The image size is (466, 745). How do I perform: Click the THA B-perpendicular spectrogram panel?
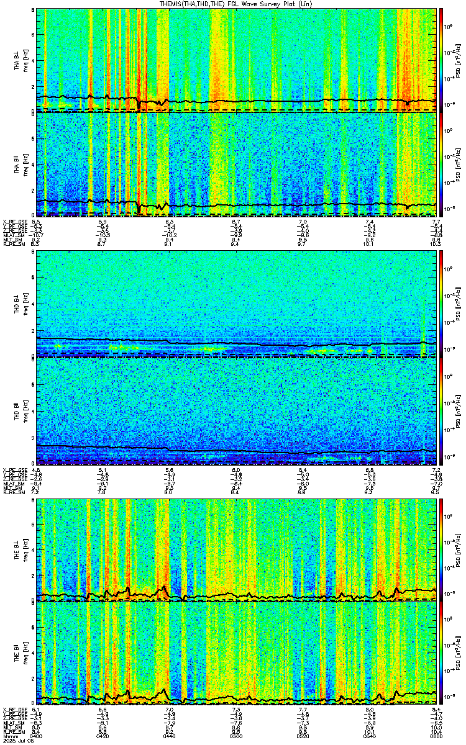click(x=236, y=60)
